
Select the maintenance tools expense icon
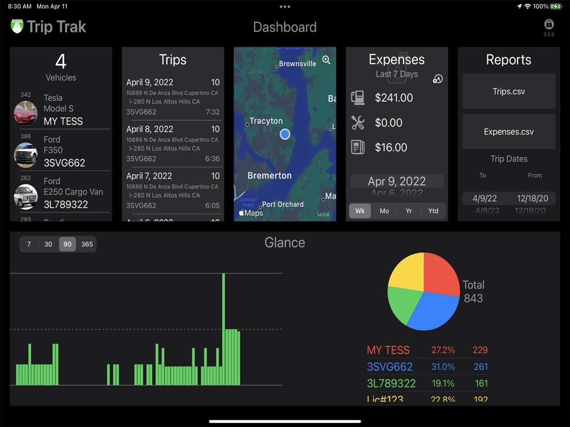(x=358, y=122)
